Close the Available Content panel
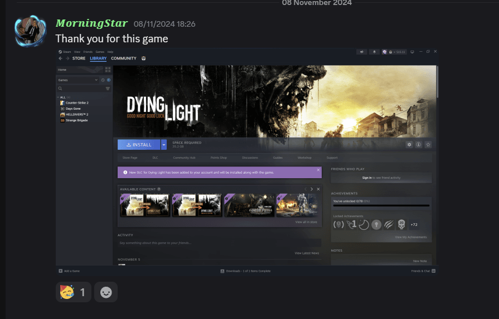This screenshot has width=499, height=319. (x=318, y=189)
